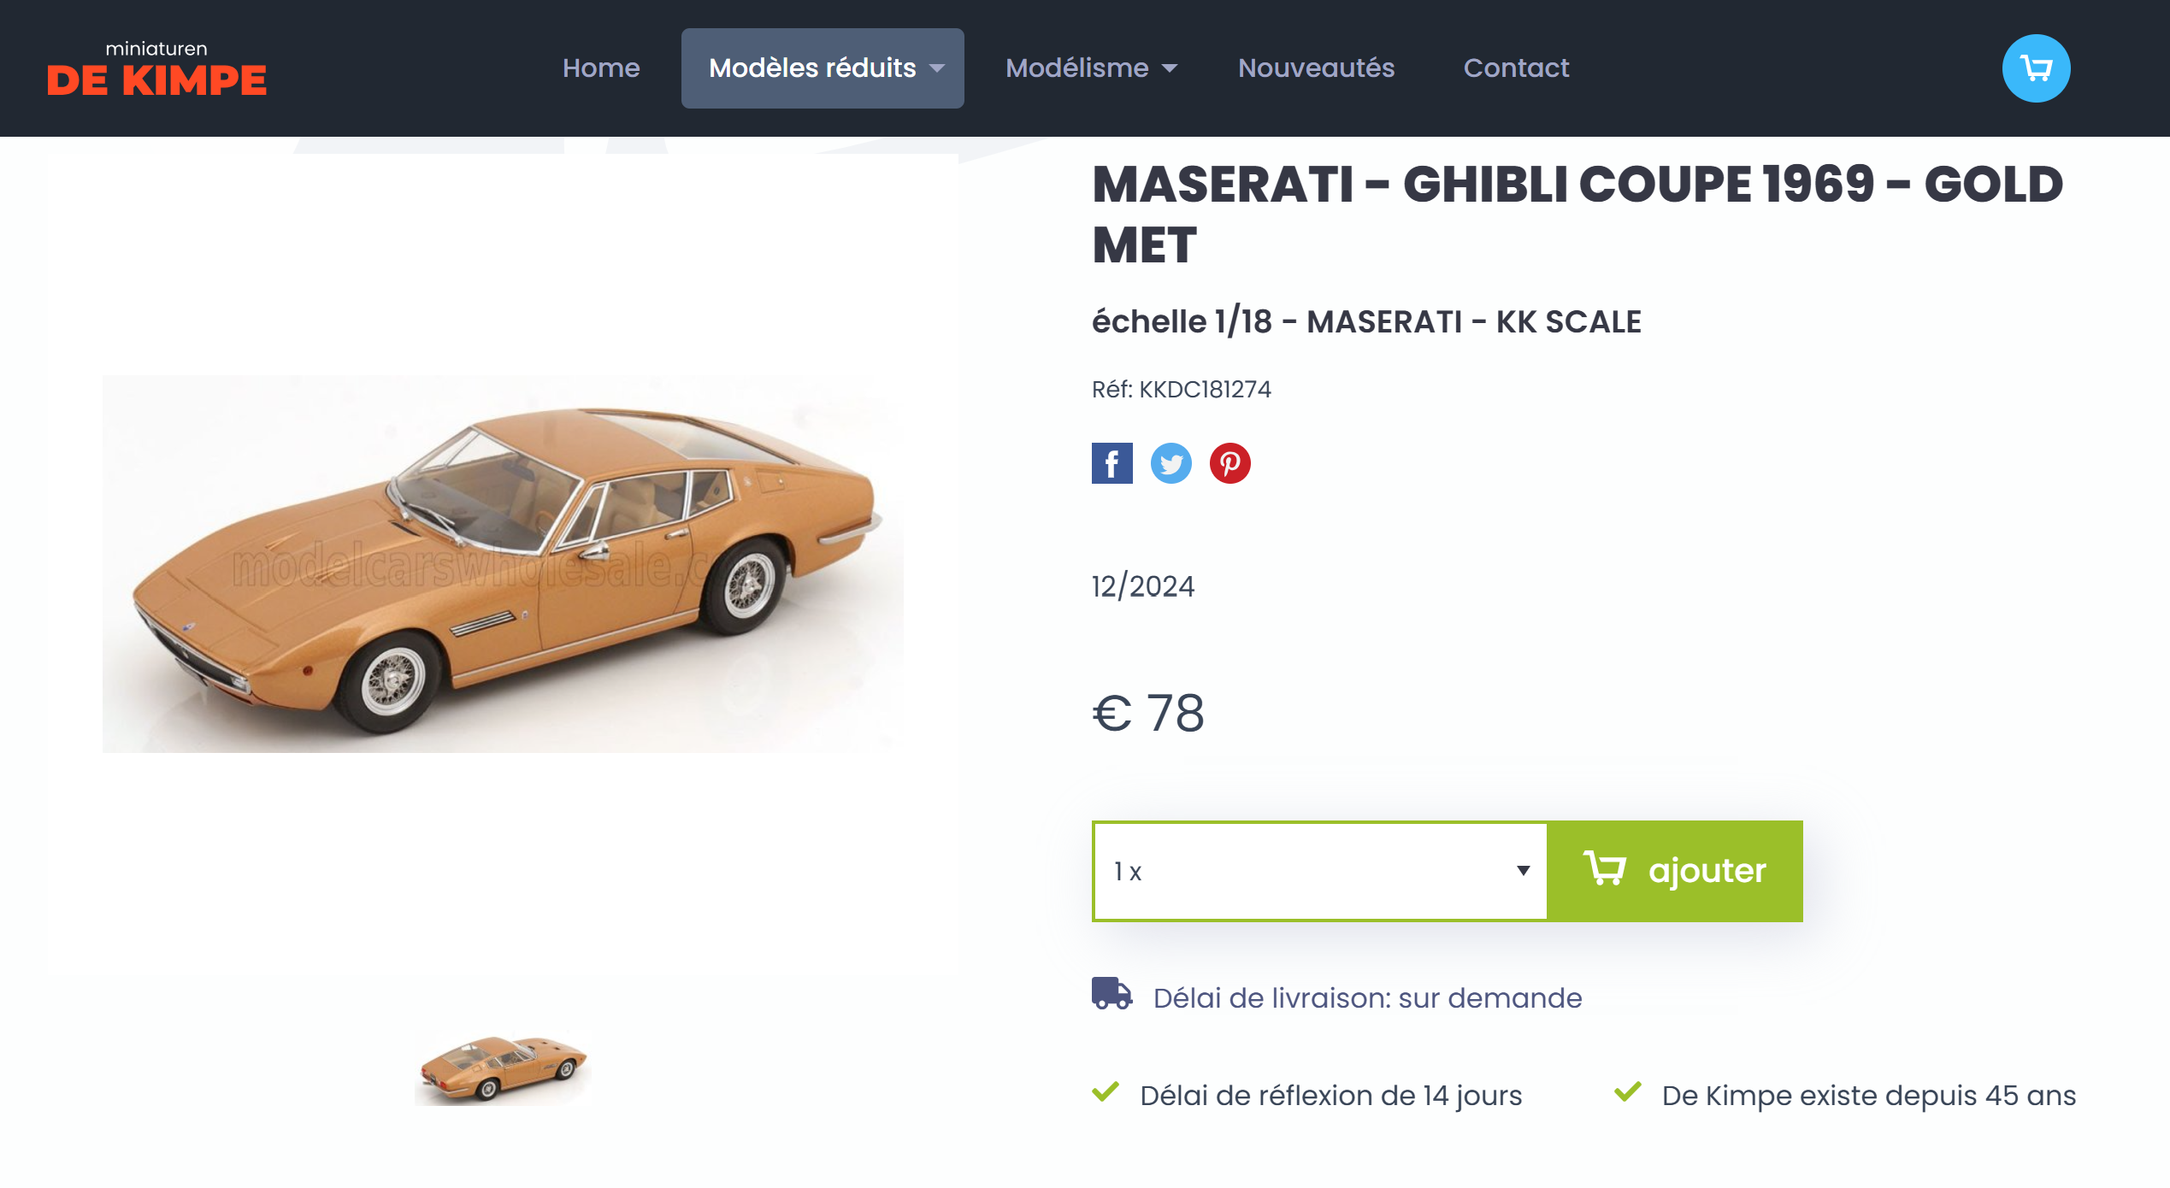Click the Maserati Ghibli Coupe product title
The height and width of the screenshot is (1188, 2170).
coord(1577,215)
